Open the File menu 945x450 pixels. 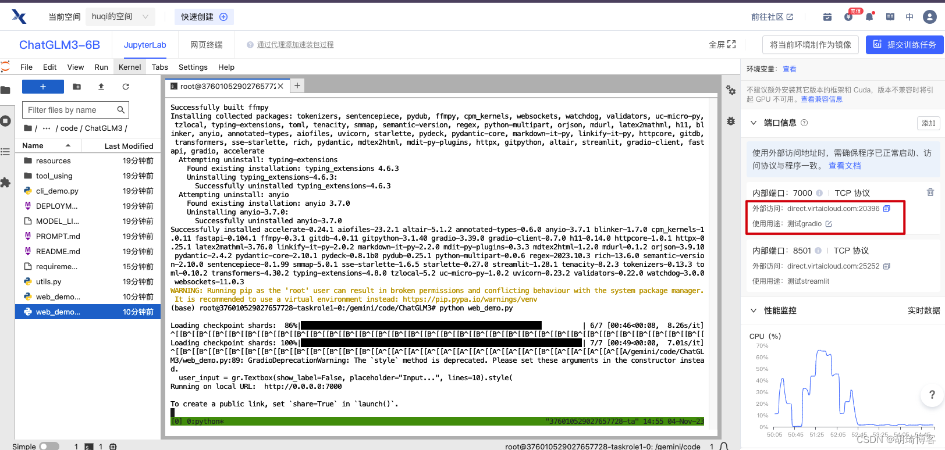point(26,67)
